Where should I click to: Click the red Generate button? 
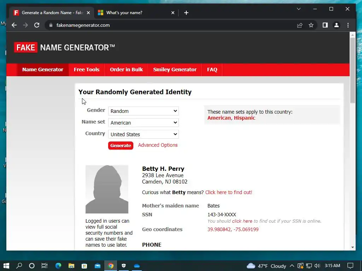click(121, 146)
